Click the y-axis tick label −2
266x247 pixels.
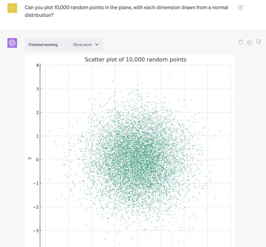pos(35,207)
